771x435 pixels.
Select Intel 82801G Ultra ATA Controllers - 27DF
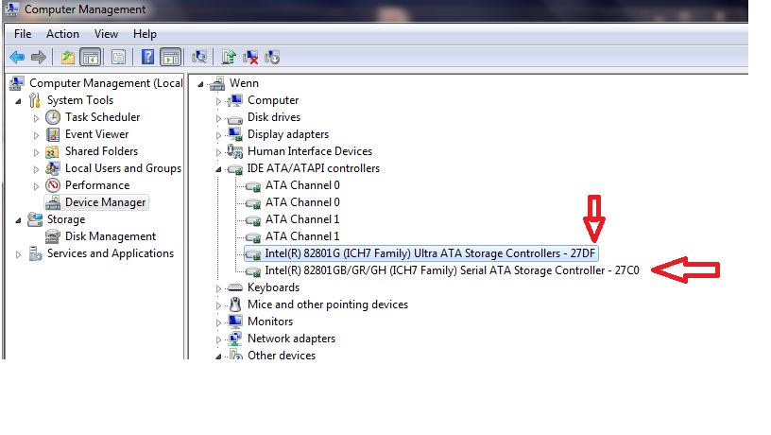pos(430,253)
